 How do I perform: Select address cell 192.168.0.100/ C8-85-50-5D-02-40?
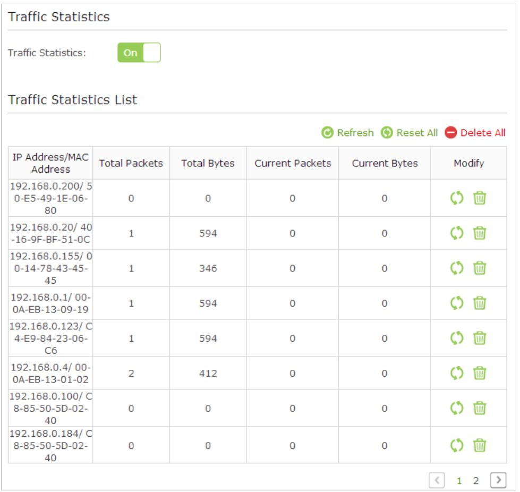click(50, 408)
